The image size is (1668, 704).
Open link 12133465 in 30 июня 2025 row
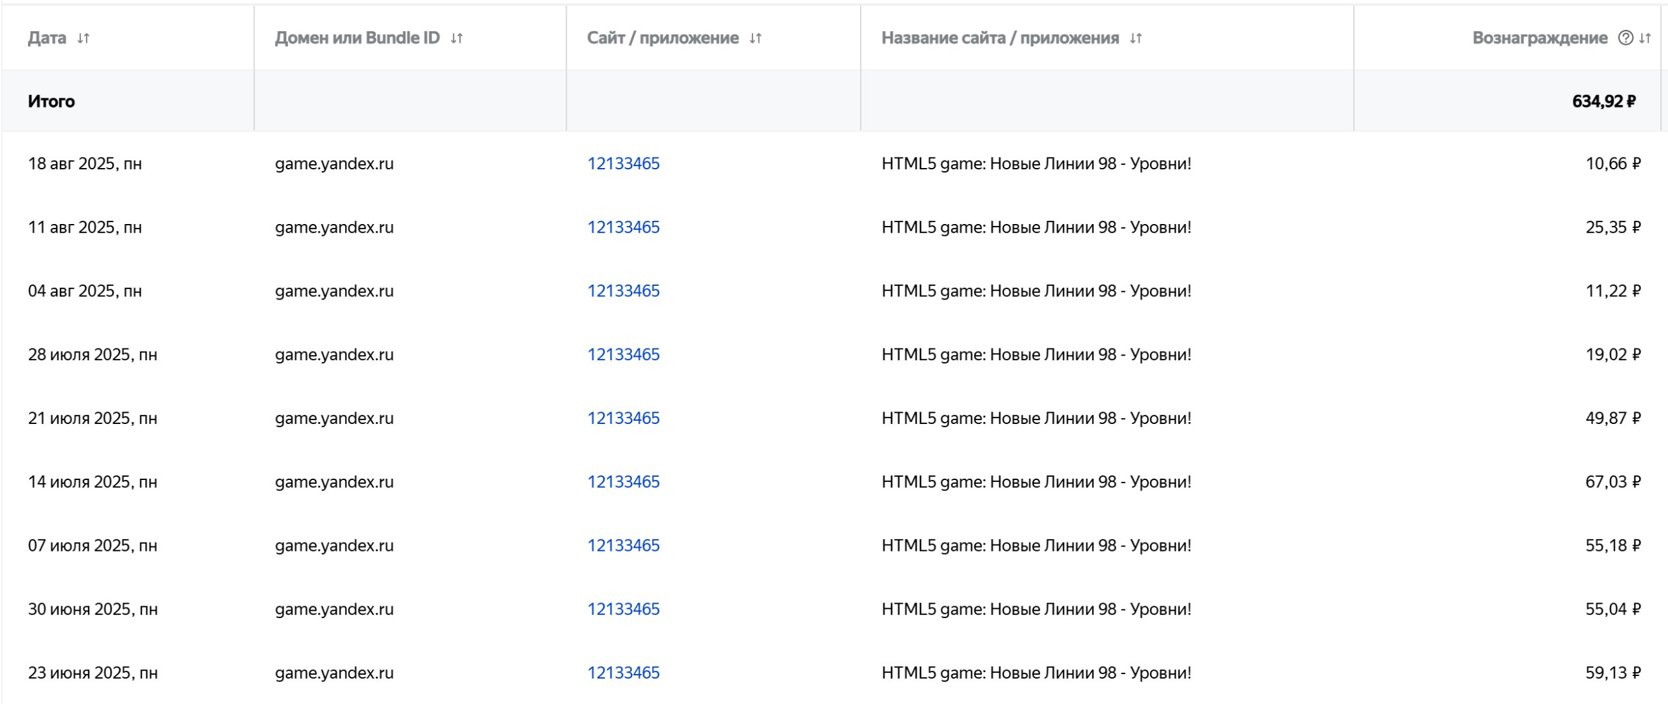[623, 609]
